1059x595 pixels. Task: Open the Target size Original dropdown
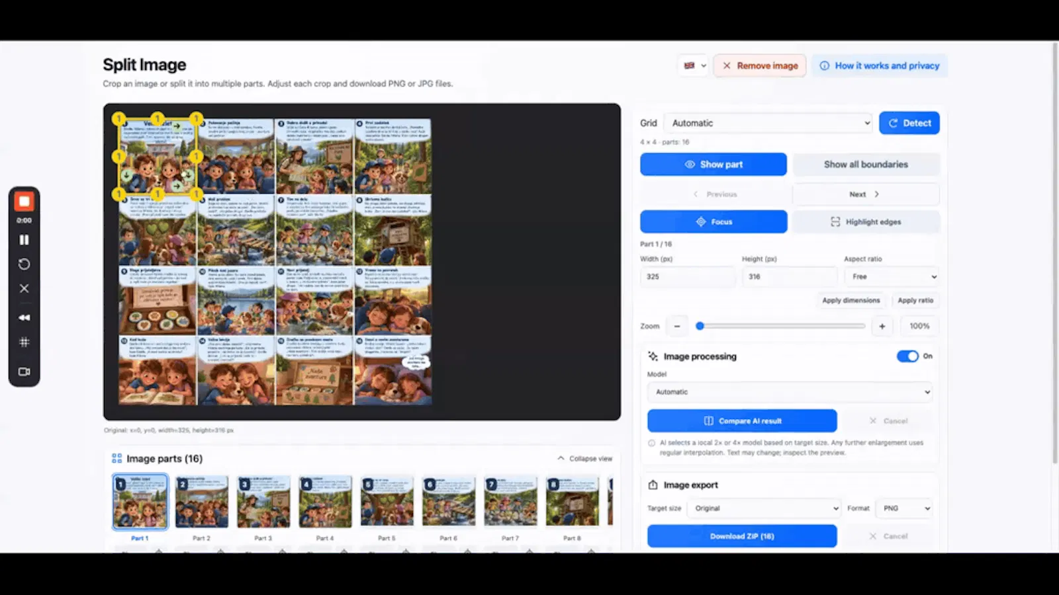pos(764,508)
